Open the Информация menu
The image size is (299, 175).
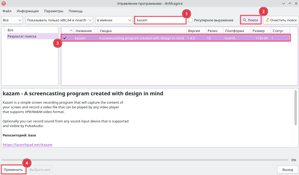[x=28, y=11]
